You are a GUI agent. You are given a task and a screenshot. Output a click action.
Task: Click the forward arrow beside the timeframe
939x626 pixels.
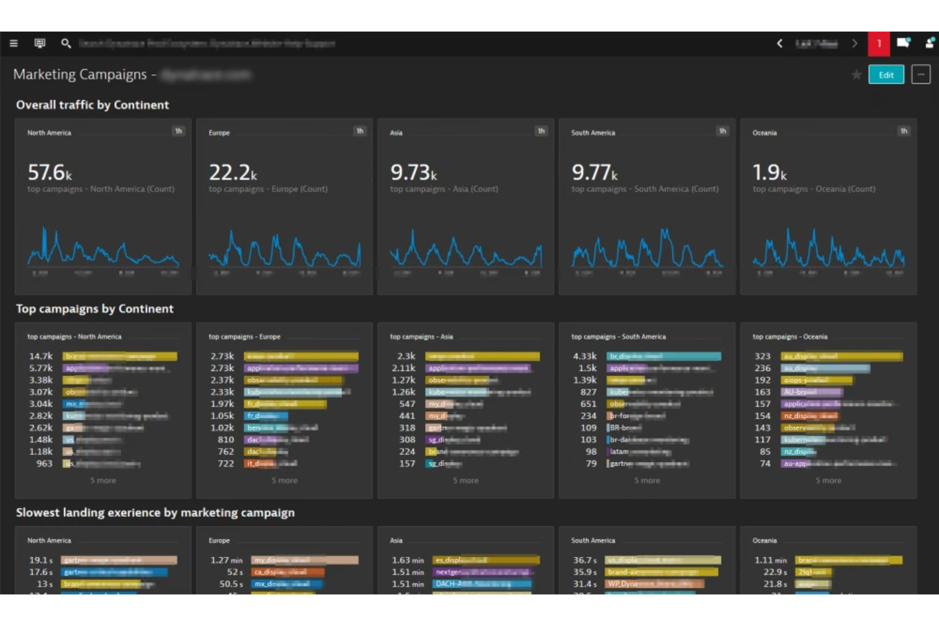tap(855, 44)
